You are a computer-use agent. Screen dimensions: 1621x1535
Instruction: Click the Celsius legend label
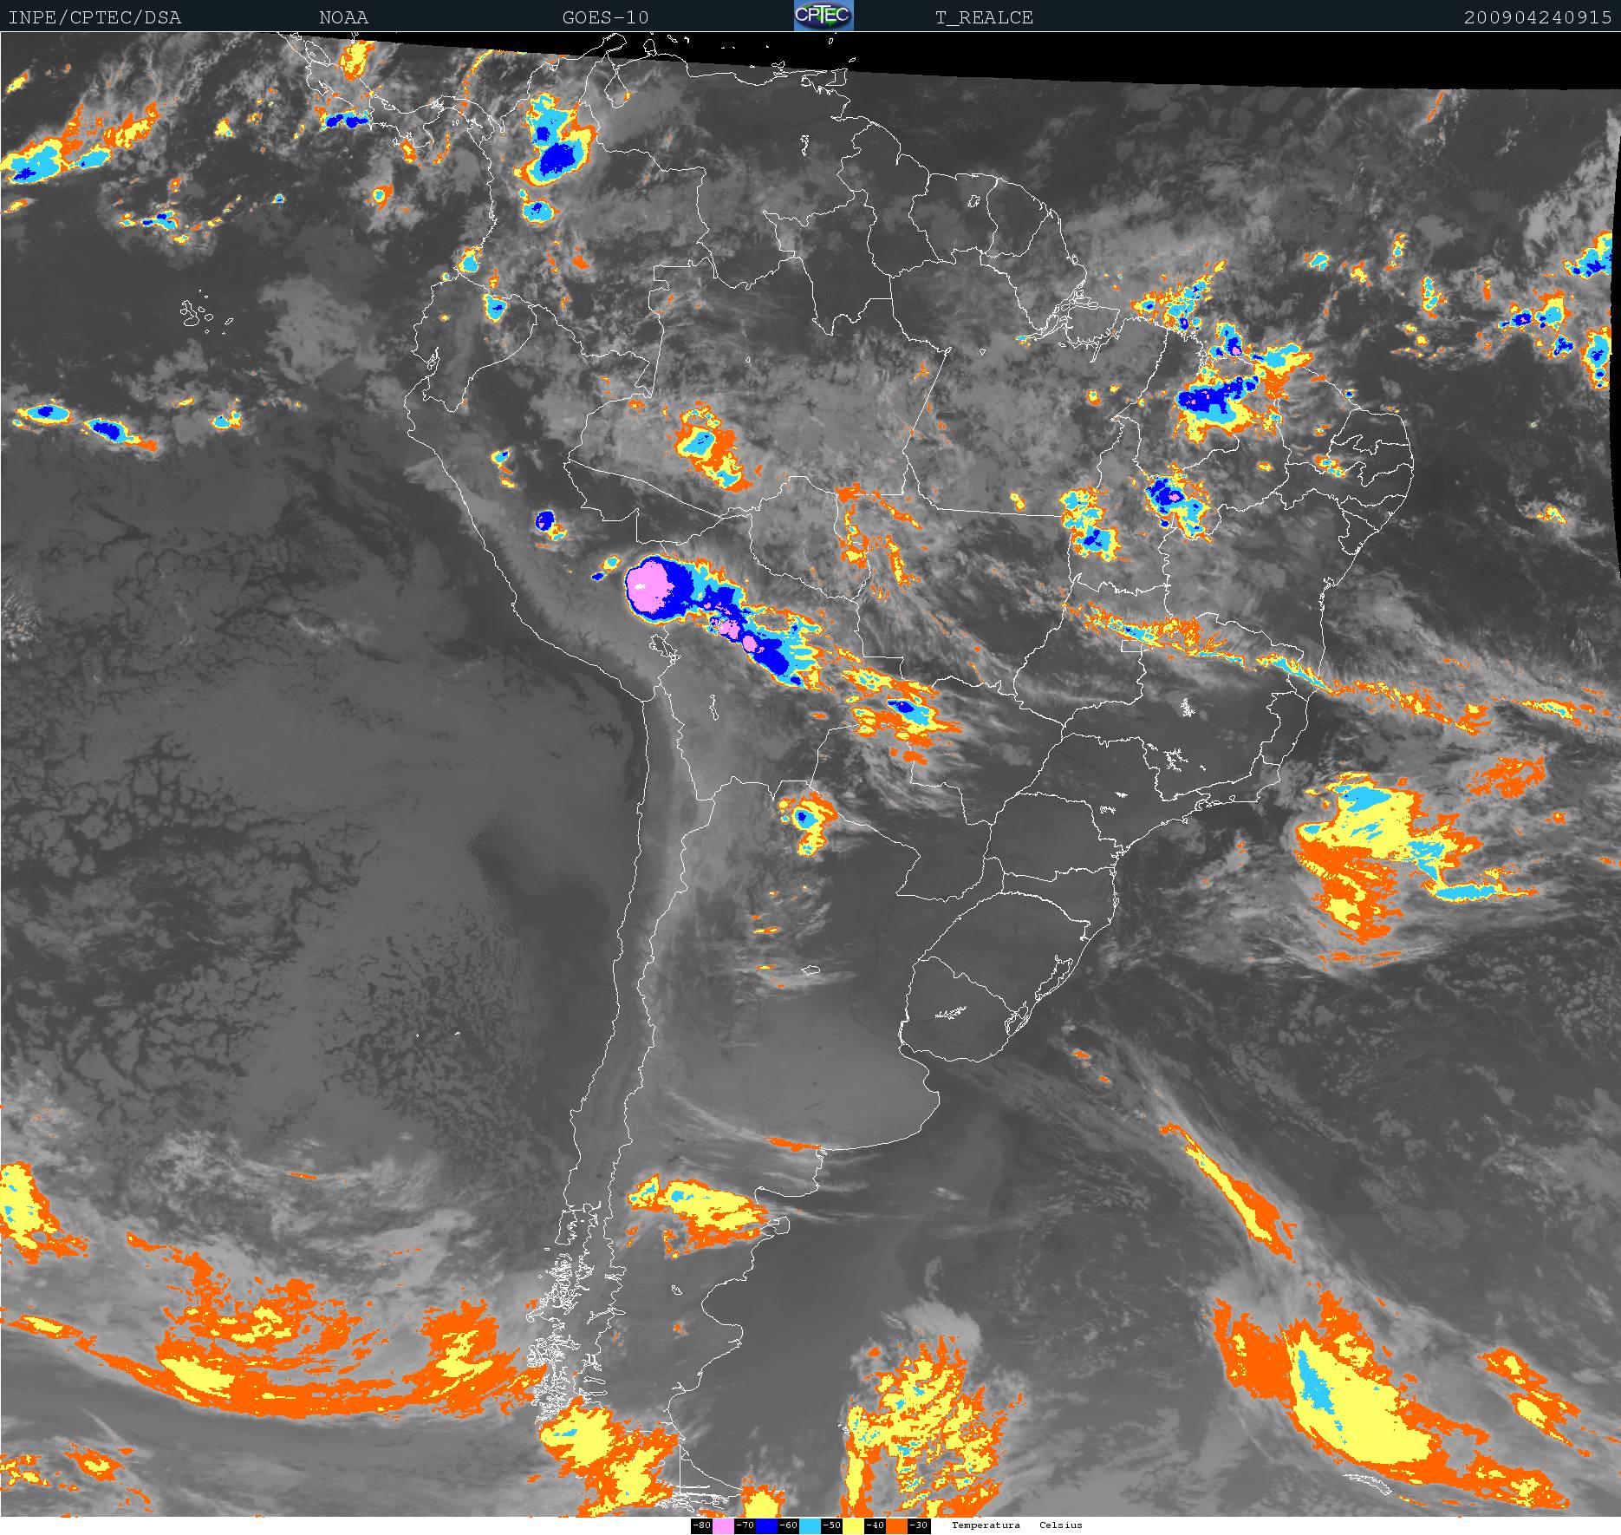[1061, 1525]
